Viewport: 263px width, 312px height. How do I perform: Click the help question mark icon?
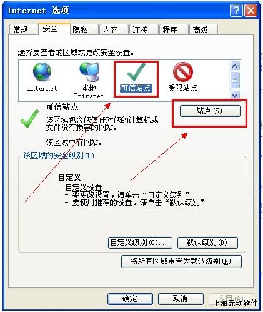[236, 10]
